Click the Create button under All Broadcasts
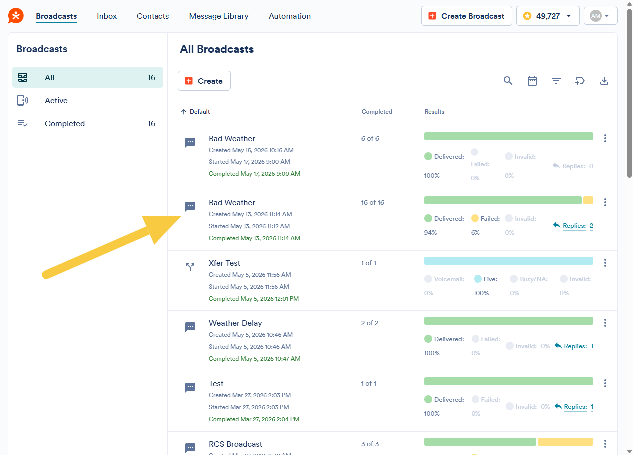The image size is (633, 455). [x=204, y=81]
